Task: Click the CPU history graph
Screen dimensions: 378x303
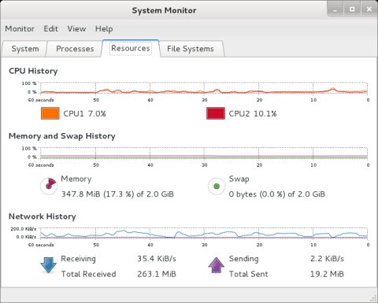Action: (204, 88)
